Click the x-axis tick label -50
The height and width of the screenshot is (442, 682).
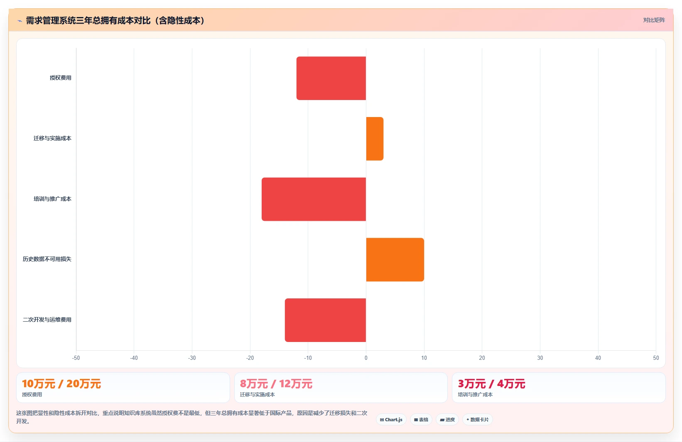[76, 358]
